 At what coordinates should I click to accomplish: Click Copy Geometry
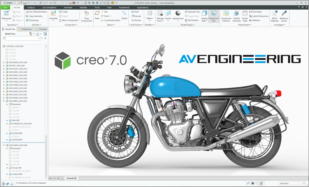pyautogui.click(x=34, y=16)
